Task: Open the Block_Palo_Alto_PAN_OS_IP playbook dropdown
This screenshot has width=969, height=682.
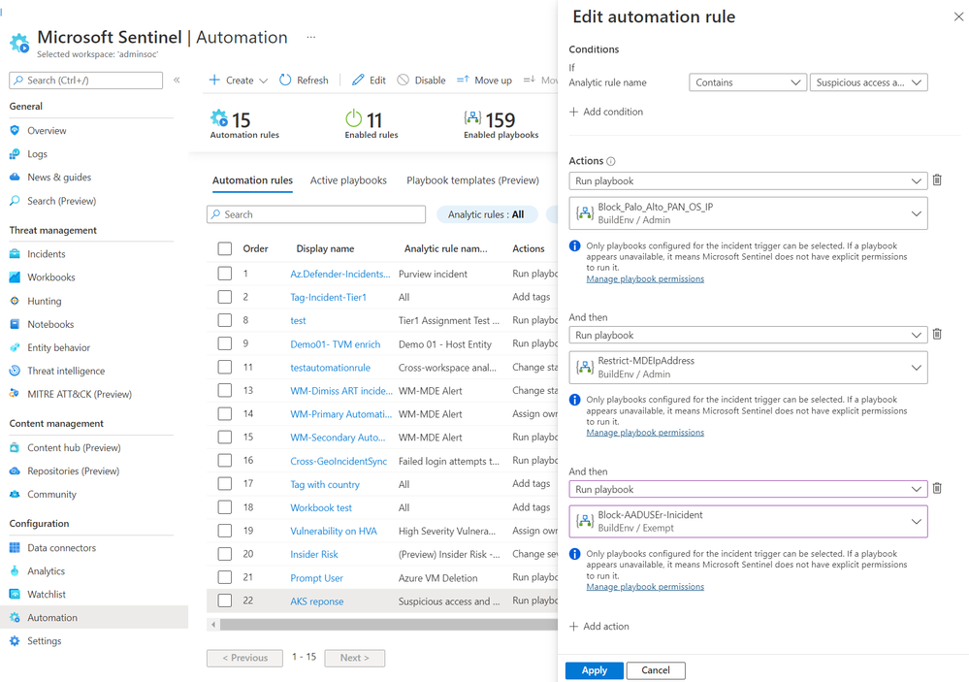Action: pyautogui.click(x=748, y=213)
